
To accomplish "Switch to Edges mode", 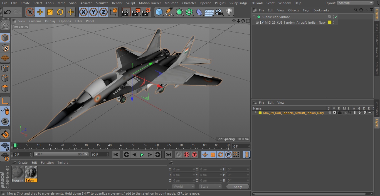I will point(5,78).
